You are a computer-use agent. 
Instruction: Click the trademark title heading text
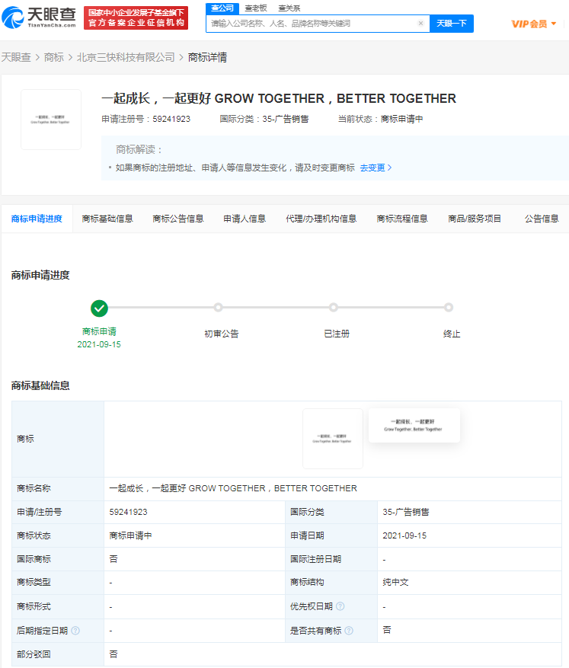coord(279,98)
